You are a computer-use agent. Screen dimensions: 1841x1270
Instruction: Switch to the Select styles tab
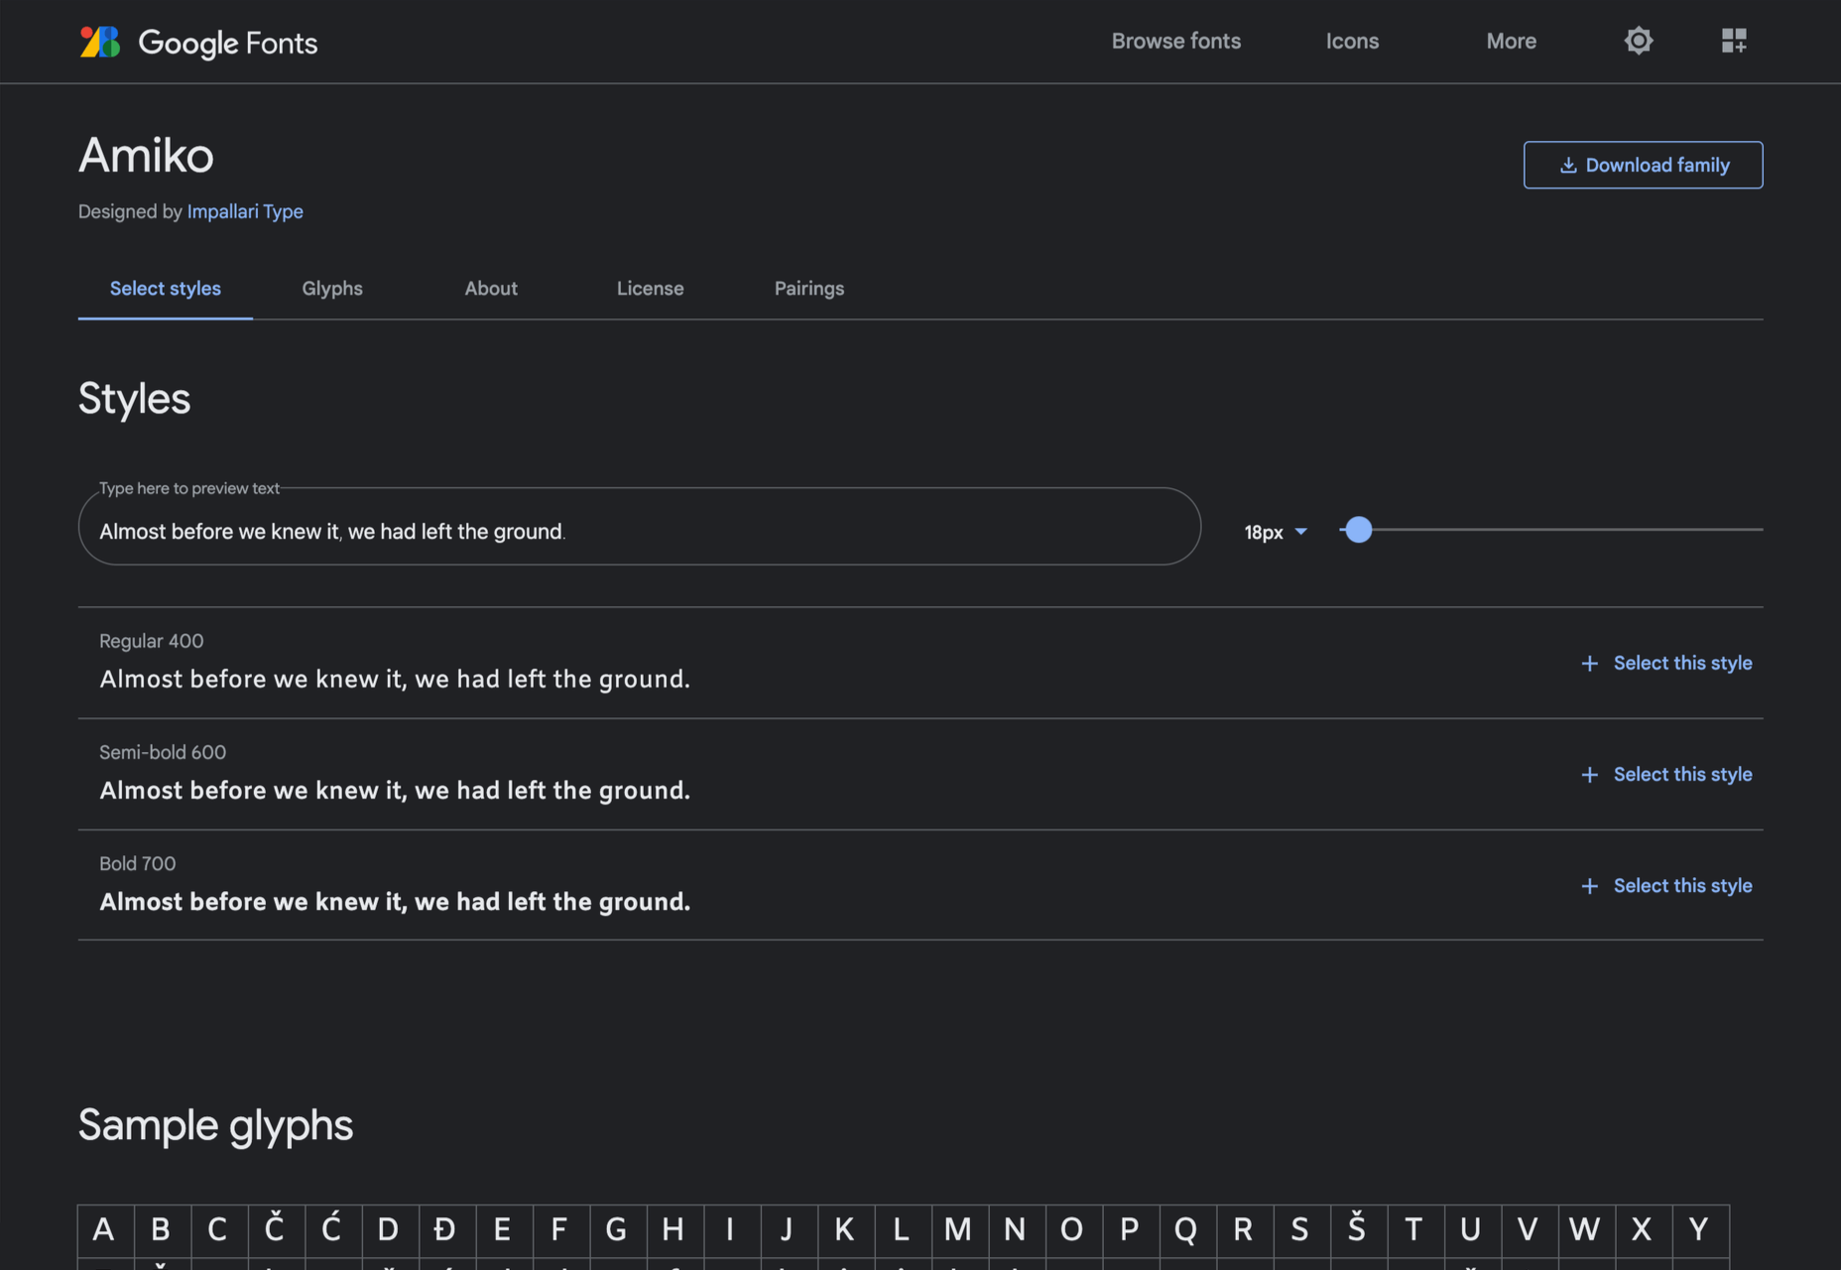point(166,289)
